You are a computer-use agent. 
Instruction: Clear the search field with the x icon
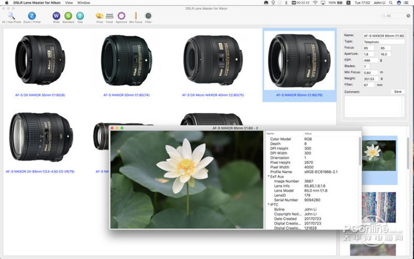(x=408, y=16)
